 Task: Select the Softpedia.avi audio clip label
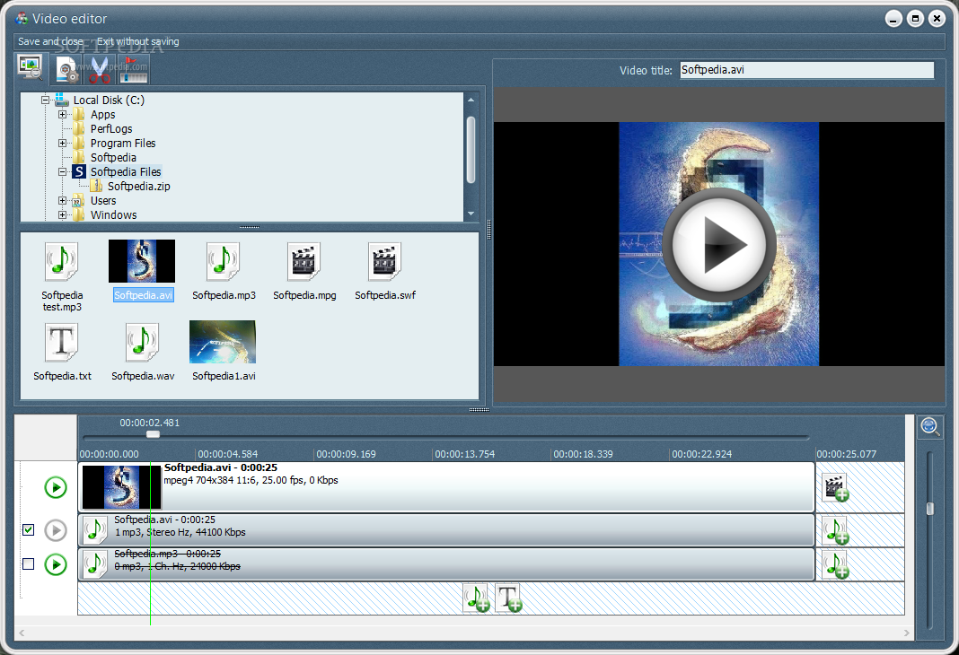(x=164, y=520)
